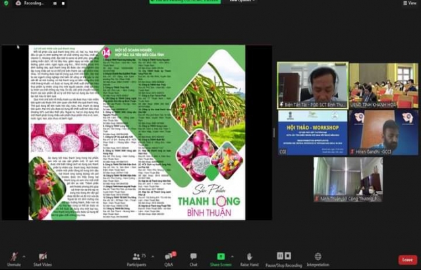The width and height of the screenshot is (421, 270).
Task: Stop recording from the bottom toolbar
Action: 287,256
